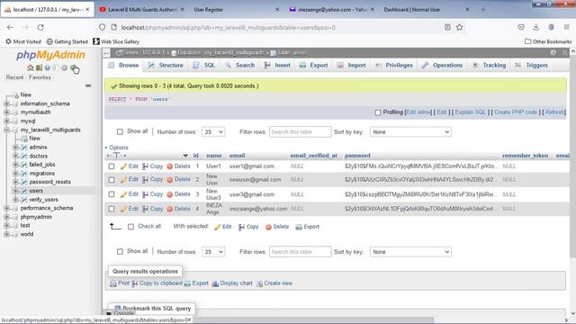This screenshot has width=576, height=324.
Task: Click Create view icon
Action: 259,283
